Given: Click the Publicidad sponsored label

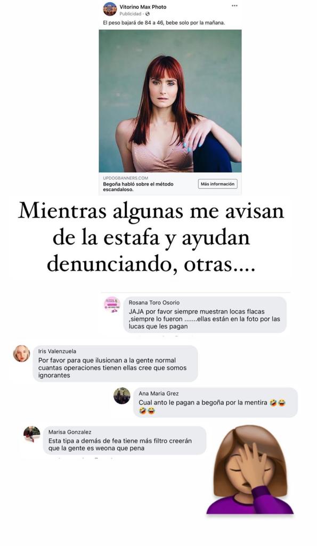Looking at the screenshot, I should 131,14.
